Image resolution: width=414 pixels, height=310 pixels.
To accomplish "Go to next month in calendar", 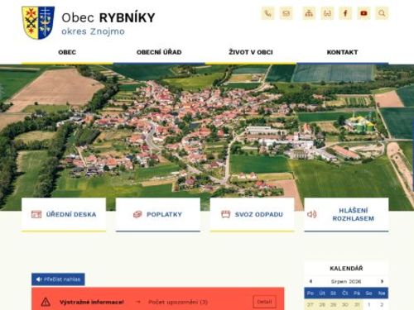I will click(382, 281).
